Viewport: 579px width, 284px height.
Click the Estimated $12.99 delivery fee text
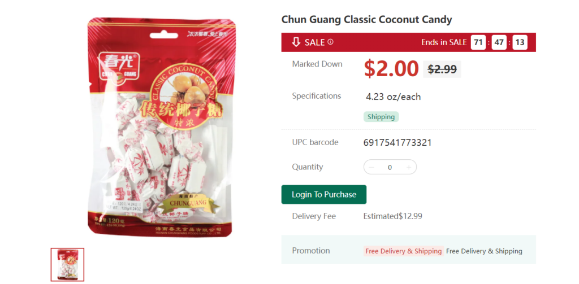pyautogui.click(x=392, y=216)
